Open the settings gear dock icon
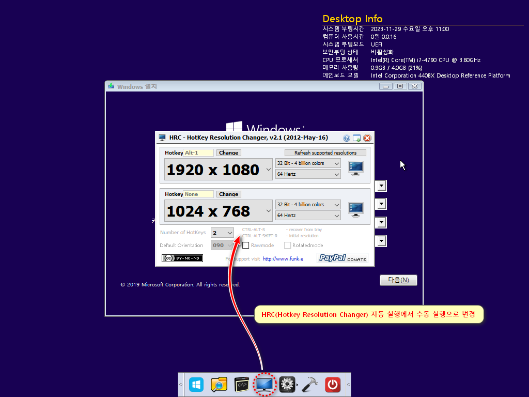The height and width of the screenshot is (397, 529). (x=287, y=385)
